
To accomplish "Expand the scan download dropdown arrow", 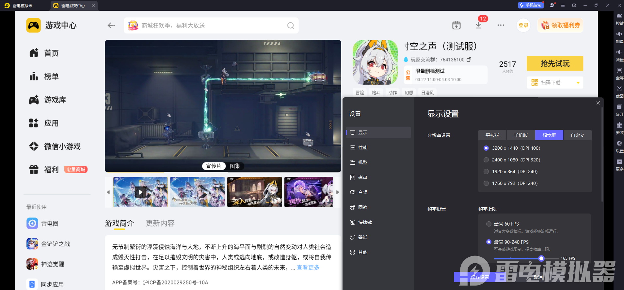I will 578,83.
